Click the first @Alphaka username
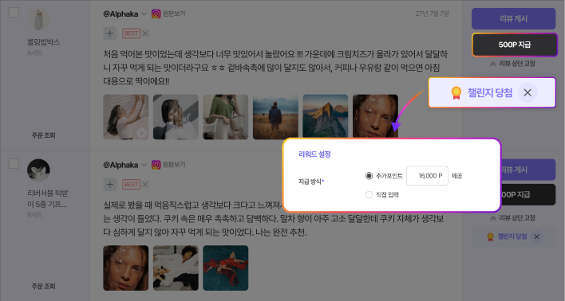 tap(121, 14)
